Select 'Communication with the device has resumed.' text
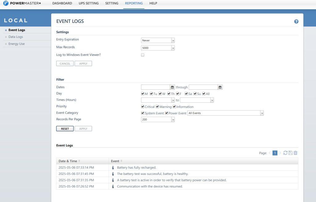 pos(150,187)
